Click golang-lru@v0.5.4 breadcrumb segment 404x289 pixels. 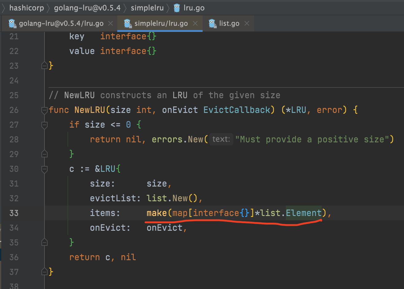87,8
